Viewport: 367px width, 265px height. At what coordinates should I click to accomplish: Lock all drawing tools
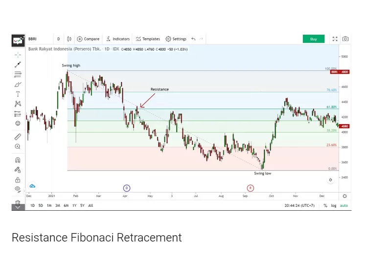18,180
